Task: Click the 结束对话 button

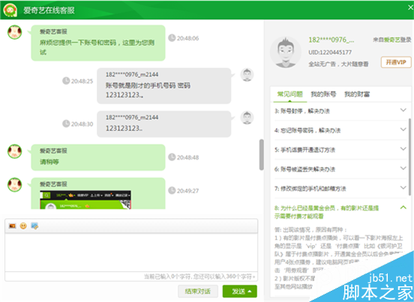Action: (198, 292)
